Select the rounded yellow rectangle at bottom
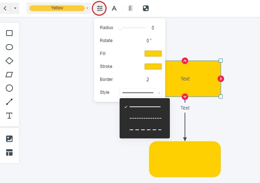The width and height of the screenshot is (260, 183). click(x=185, y=159)
